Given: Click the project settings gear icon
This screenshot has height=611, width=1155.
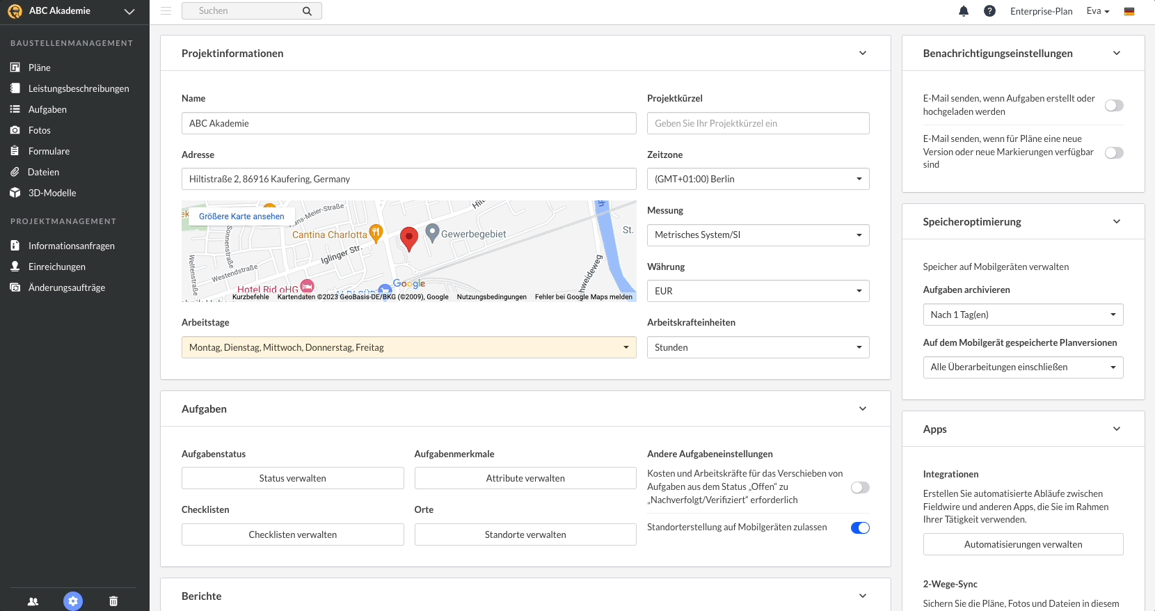Looking at the screenshot, I should point(73,601).
